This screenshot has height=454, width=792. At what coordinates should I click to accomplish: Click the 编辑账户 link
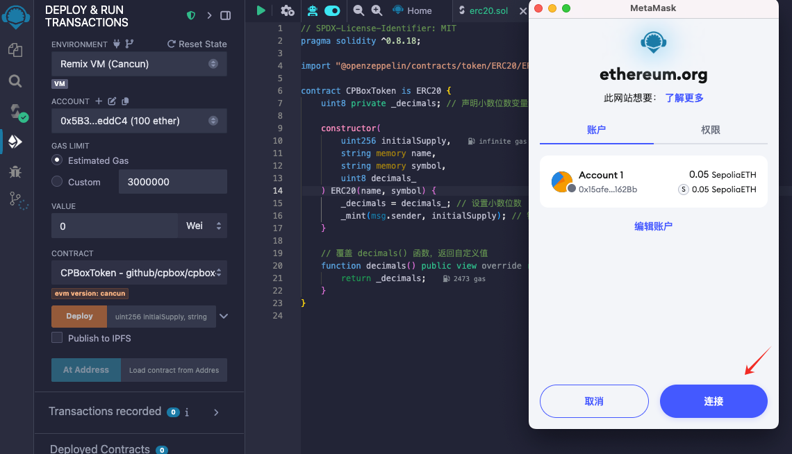click(653, 226)
